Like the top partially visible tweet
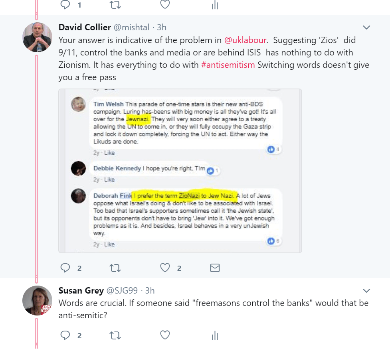390x349 pixels. point(165,4)
